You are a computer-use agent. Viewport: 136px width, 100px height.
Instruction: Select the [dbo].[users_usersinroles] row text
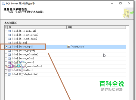pos(27,66)
